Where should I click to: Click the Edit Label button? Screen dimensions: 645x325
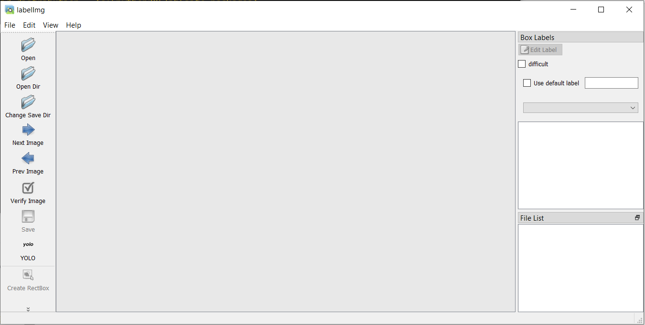(540, 50)
